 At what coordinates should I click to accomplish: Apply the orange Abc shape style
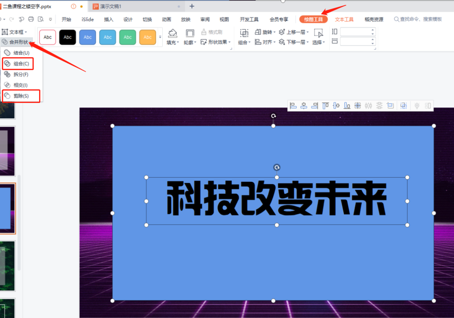pyautogui.click(x=148, y=37)
